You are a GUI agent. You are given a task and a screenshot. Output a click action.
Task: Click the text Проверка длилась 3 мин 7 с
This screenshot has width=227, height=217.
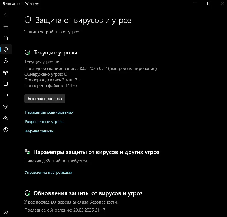click(x=52, y=80)
